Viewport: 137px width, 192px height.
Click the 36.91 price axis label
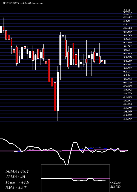[x=128, y=101]
